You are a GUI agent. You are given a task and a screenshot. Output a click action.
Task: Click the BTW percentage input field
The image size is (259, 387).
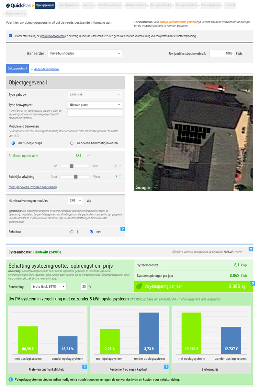84,286
